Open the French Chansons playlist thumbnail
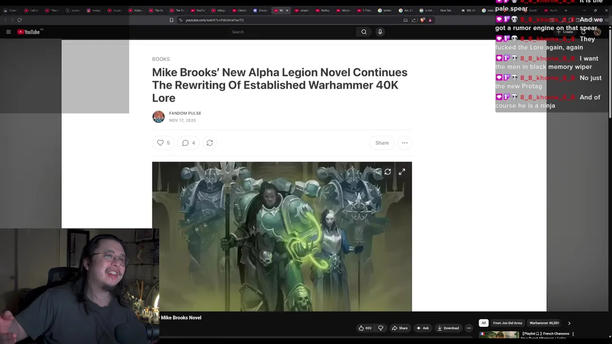 499,335
